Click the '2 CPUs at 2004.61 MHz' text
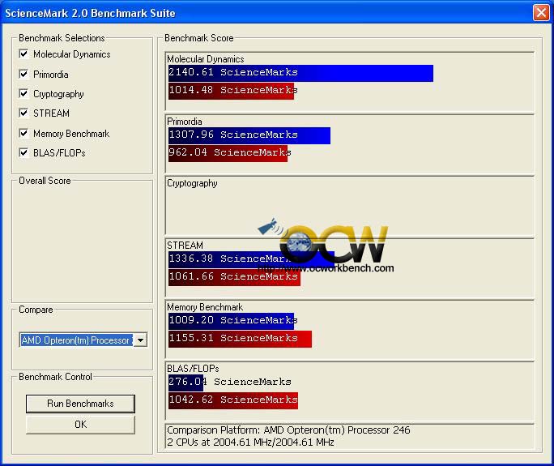The height and width of the screenshot is (466, 554). click(250, 442)
